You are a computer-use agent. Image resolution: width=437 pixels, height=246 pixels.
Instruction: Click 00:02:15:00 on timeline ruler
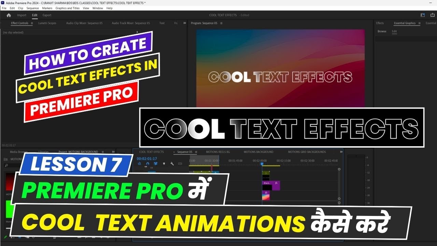284,161
